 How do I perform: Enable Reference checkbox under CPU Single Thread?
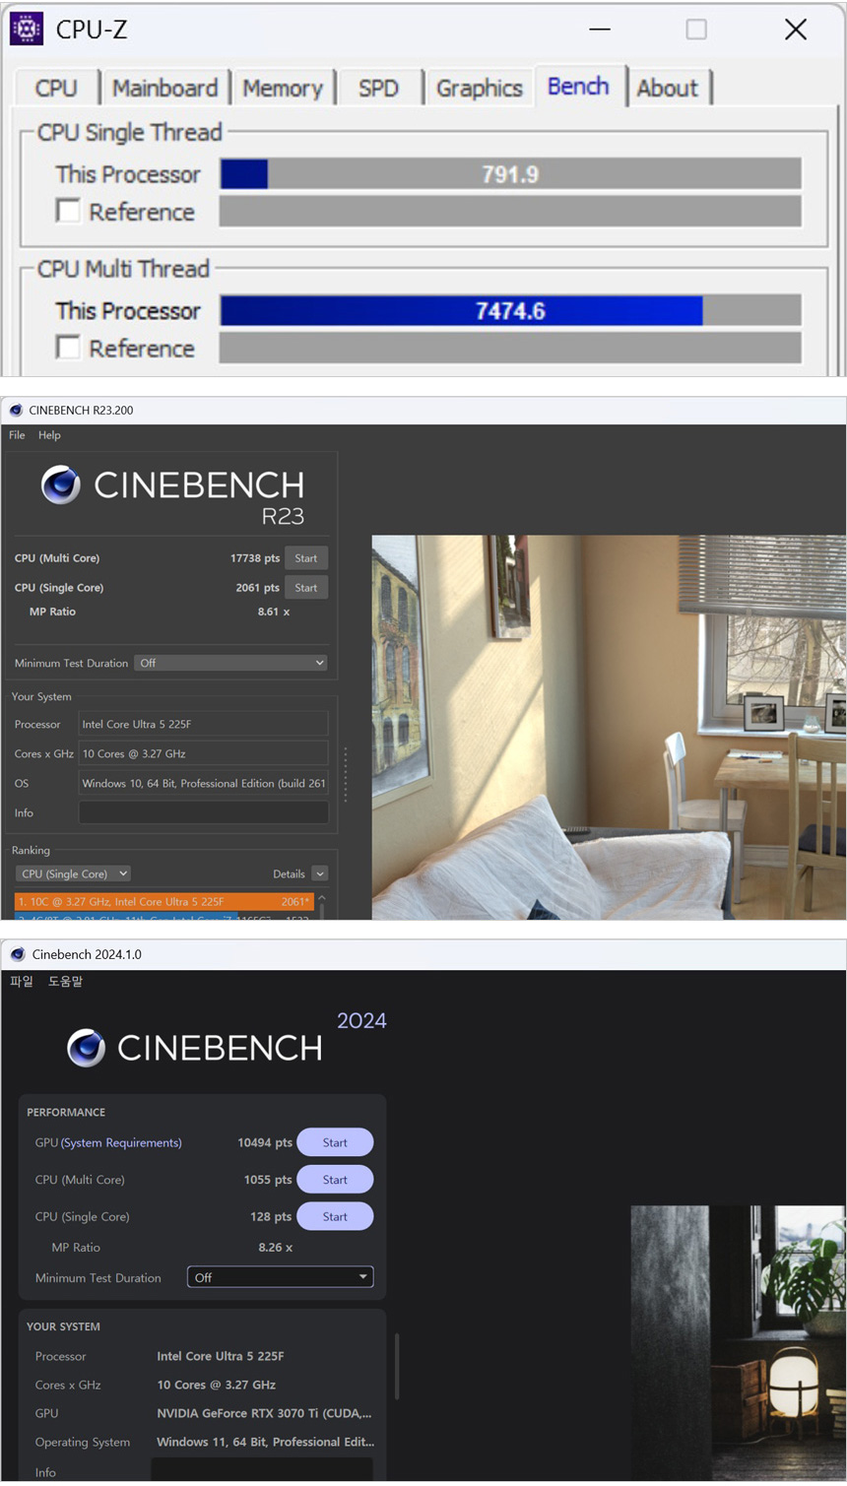68,212
